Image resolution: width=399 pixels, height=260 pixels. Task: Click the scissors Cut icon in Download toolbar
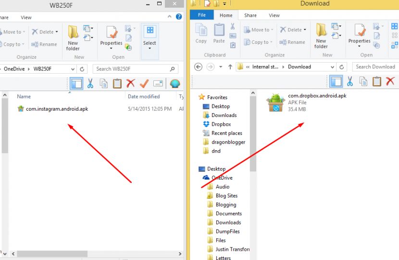coord(350,81)
